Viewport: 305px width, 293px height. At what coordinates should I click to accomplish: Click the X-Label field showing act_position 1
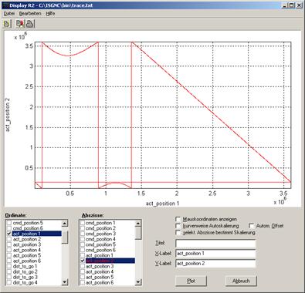click(215, 254)
